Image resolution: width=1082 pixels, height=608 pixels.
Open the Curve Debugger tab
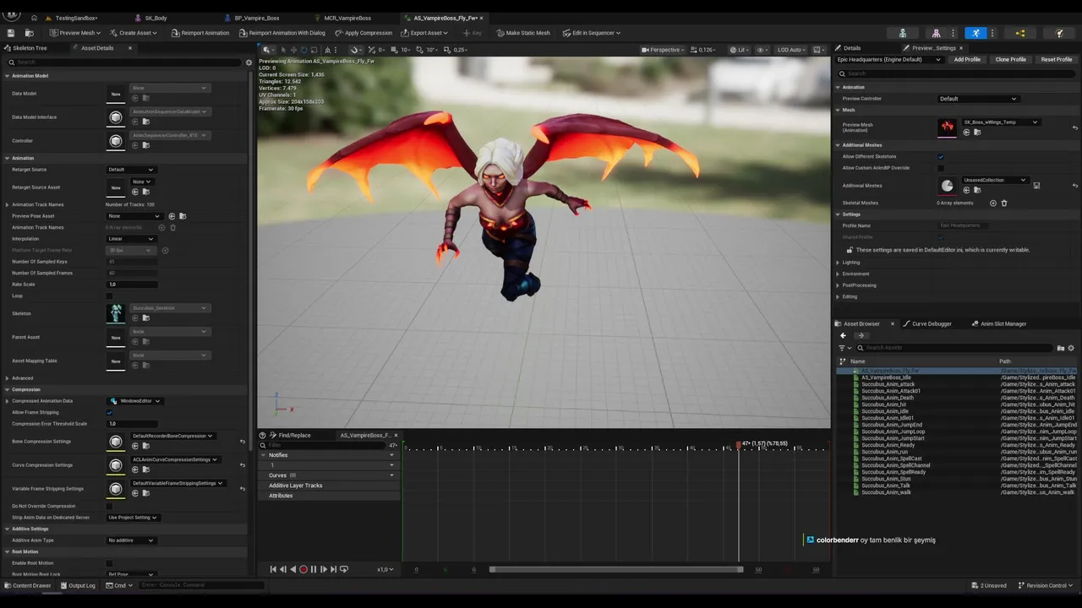tap(932, 323)
